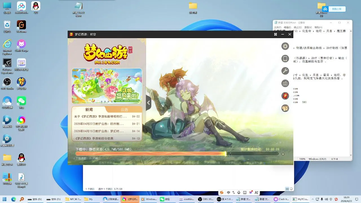Switch Explorer to details view button

[287, 189]
